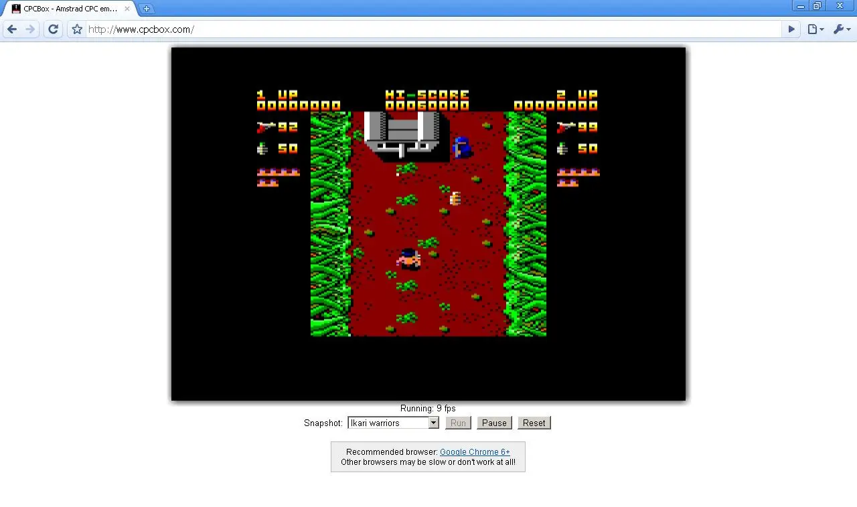
Task: Reset the emulator
Action: pos(534,423)
